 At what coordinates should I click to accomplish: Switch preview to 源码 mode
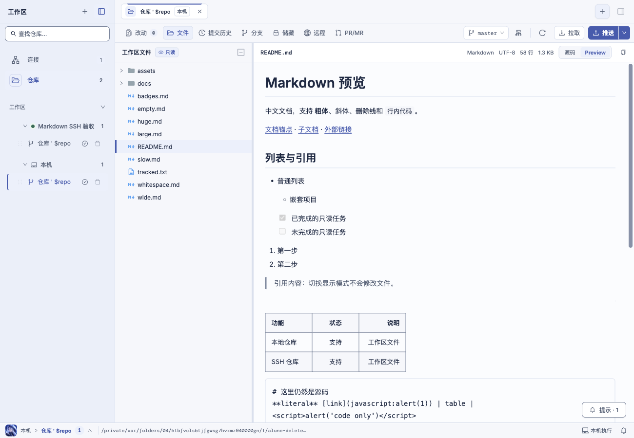[x=570, y=53]
